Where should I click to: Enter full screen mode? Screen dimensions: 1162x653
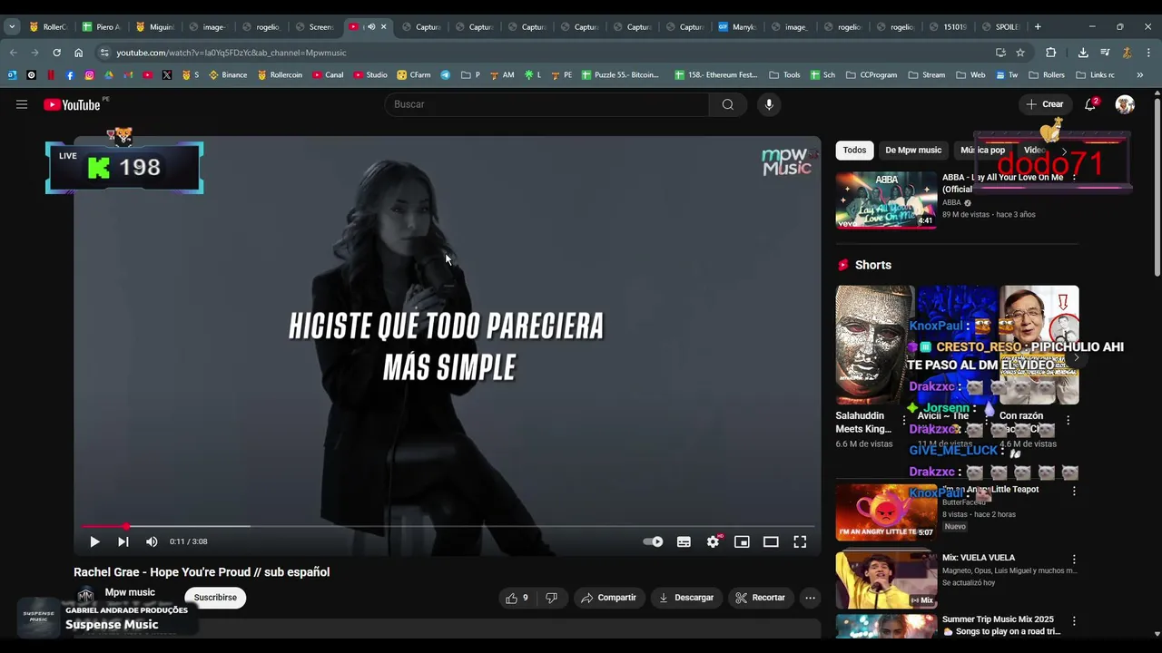(800, 541)
